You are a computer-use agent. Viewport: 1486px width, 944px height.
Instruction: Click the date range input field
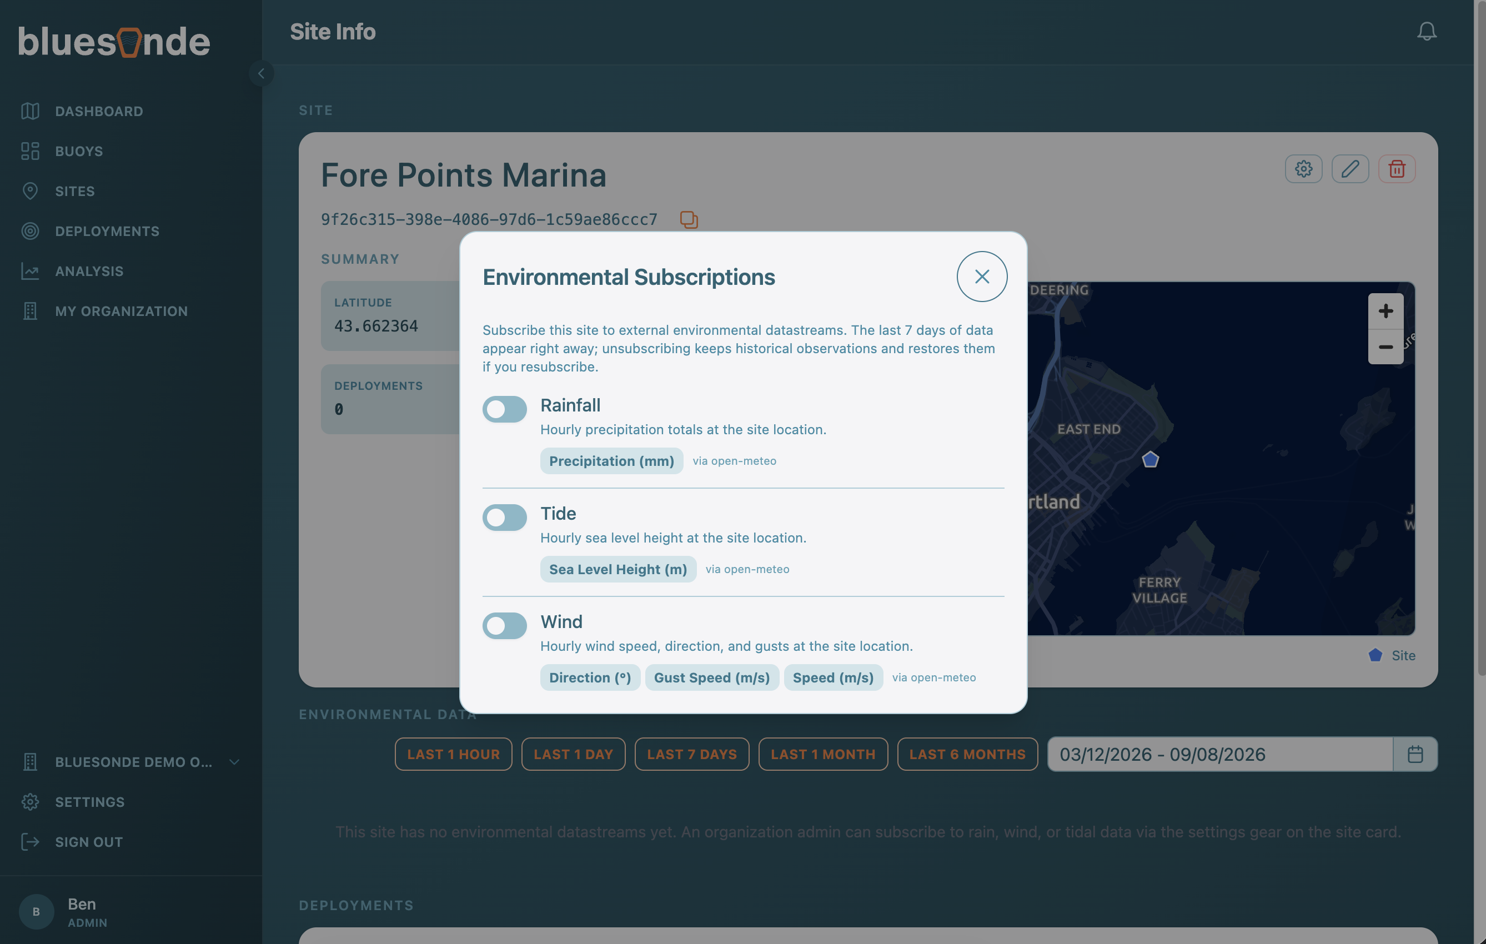point(1220,754)
